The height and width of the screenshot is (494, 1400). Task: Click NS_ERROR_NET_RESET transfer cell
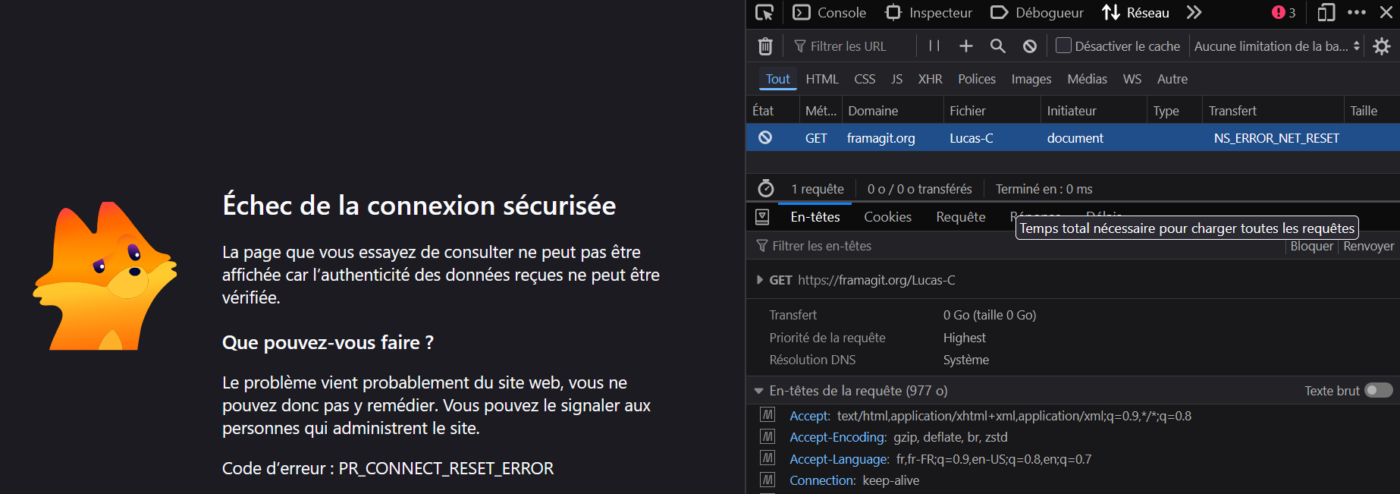click(x=1276, y=138)
